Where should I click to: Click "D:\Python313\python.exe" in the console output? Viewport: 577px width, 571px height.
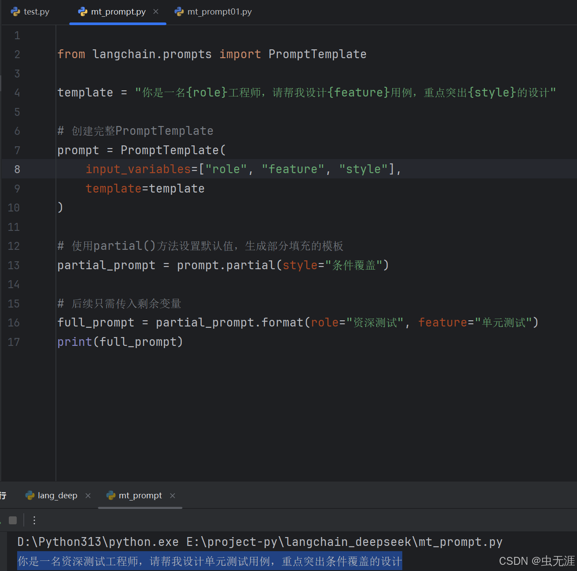[98, 542]
